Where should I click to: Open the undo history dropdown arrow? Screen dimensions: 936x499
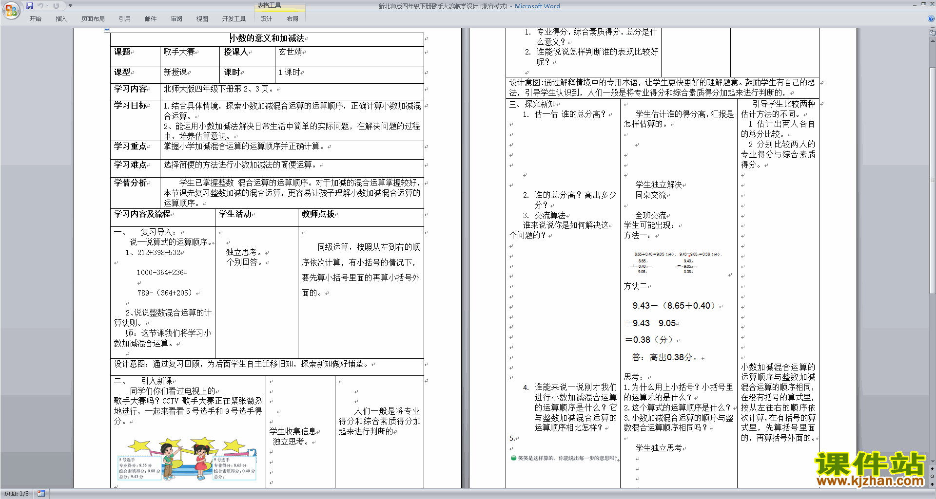47,6
